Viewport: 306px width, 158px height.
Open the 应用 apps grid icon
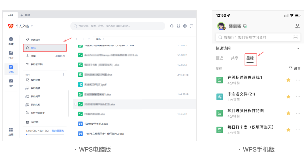click(11, 130)
